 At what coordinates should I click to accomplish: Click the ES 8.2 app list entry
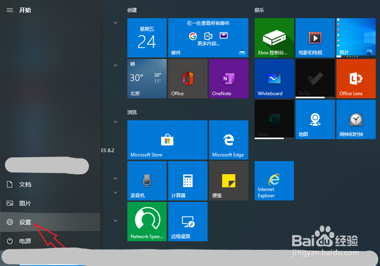tap(108, 150)
